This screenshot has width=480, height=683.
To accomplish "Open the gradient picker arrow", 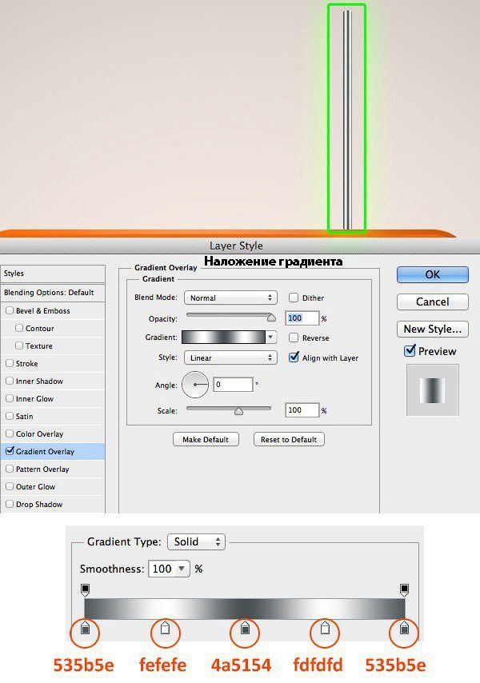I will 271,338.
